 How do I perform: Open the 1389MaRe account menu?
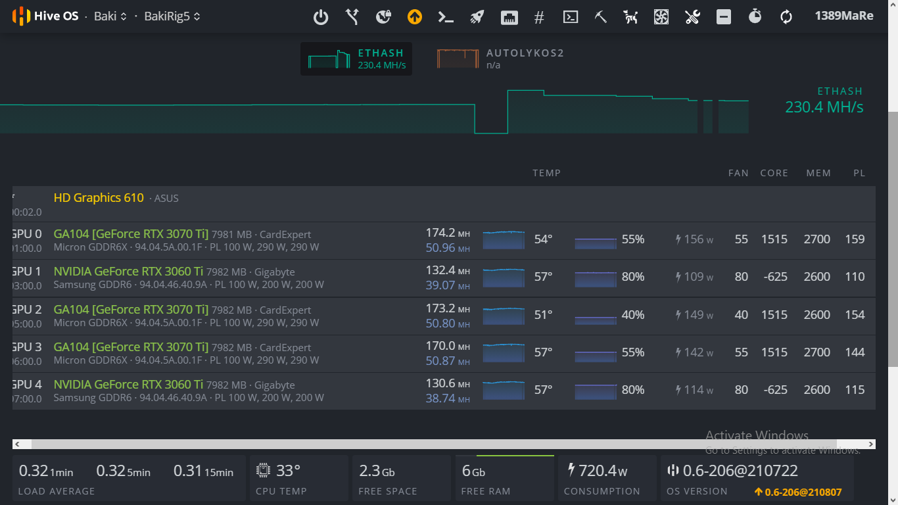pyautogui.click(x=844, y=16)
